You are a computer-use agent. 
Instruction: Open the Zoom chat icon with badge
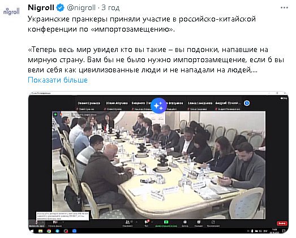point(147,222)
